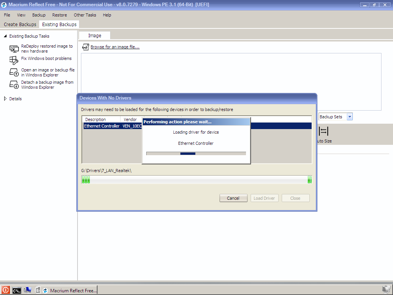Viewport: 393px width, 295px height.
Task: Click the G:\Drivers\7_LAN_Realtek\ path text
Action: (x=106, y=171)
